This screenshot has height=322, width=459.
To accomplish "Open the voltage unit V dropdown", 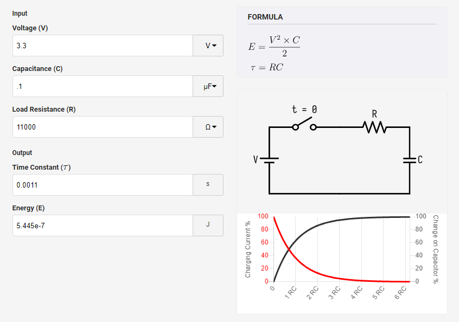I will (x=208, y=46).
